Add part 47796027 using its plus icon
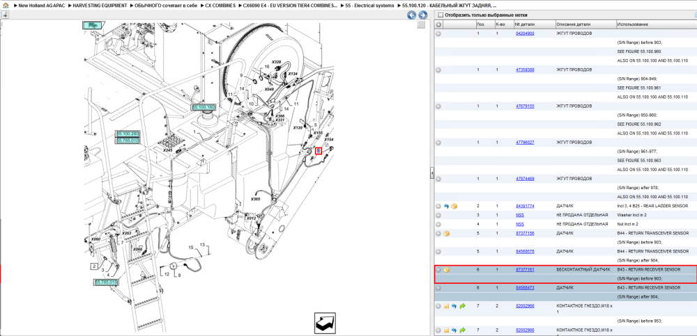Viewport: 697px width, 336px height. (x=438, y=143)
